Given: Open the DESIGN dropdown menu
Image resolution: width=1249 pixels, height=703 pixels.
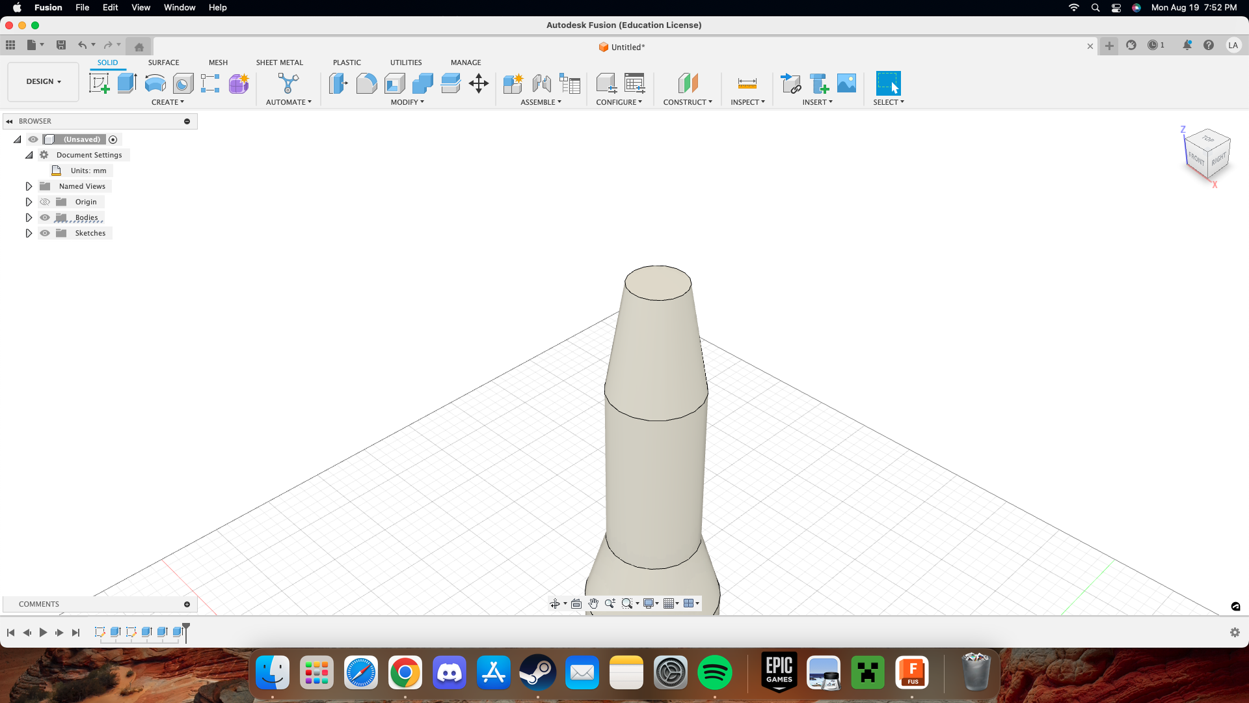Looking at the screenshot, I should pyautogui.click(x=43, y=81).
